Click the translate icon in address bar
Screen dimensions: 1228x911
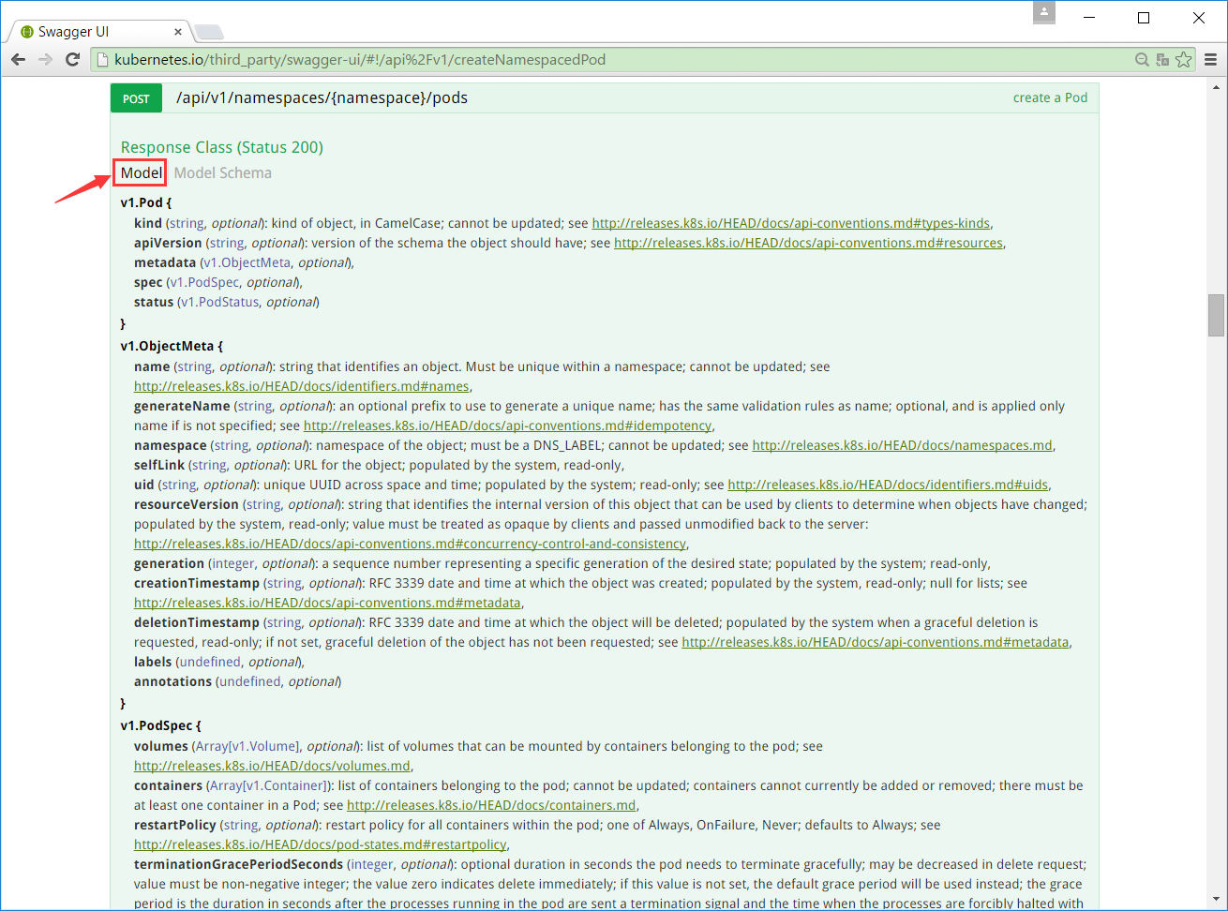tap(1162, 59)
